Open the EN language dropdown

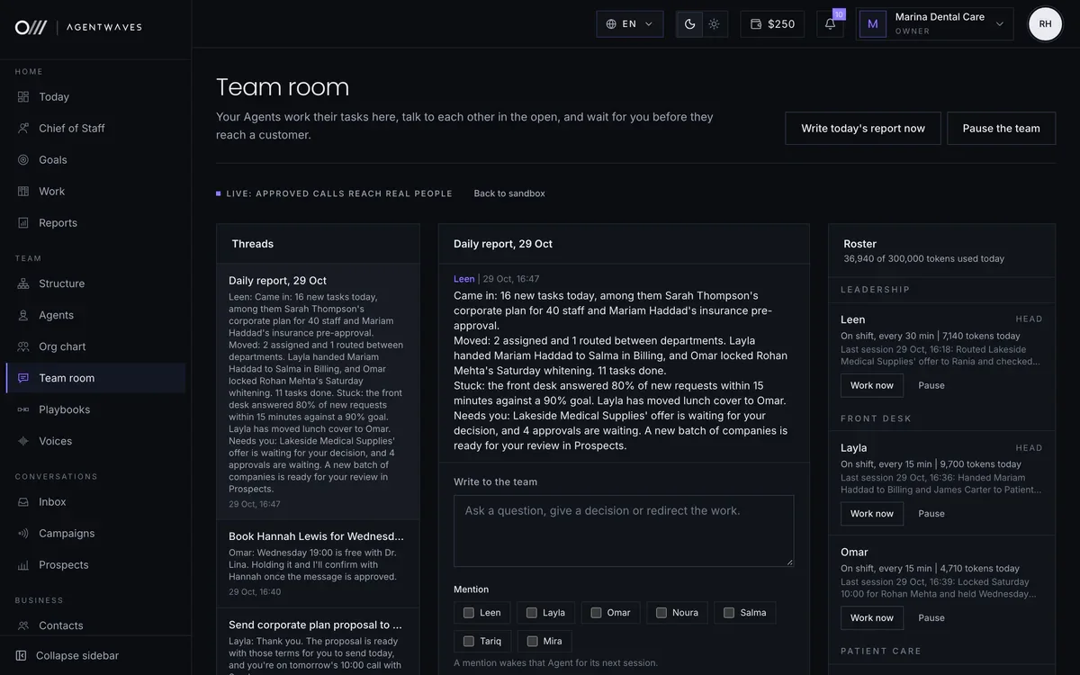coord(630,24)
